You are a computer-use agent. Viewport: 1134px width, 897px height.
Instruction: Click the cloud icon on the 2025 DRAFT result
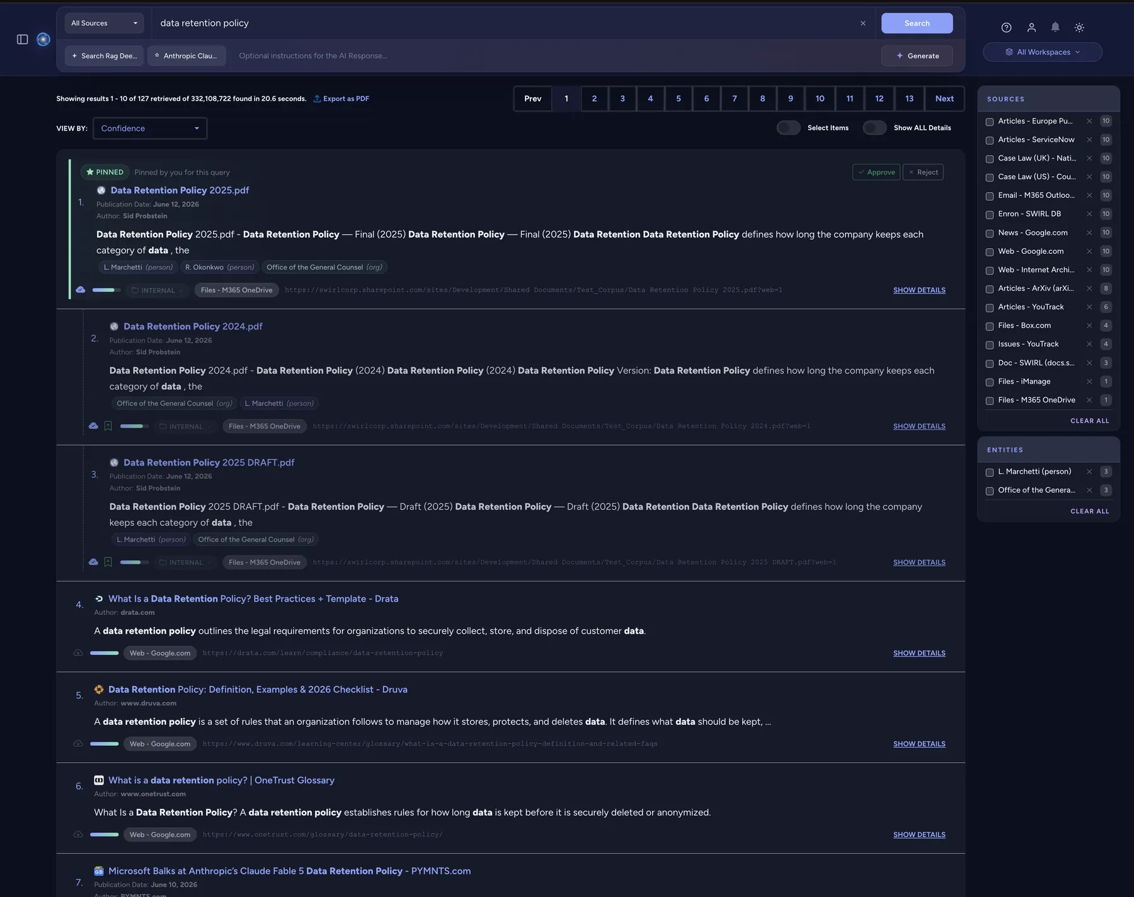pos(93,562)
